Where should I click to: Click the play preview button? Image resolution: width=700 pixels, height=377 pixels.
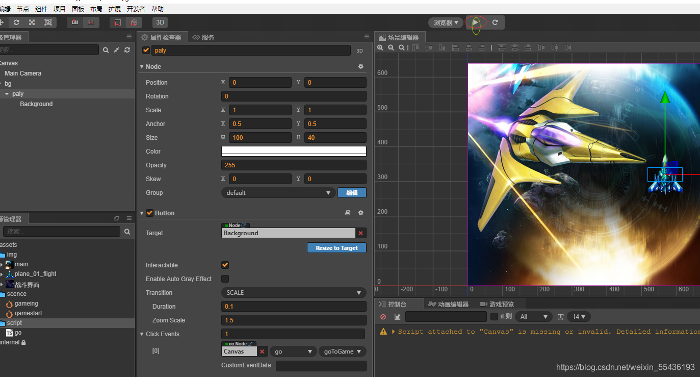tap(475, 22)
